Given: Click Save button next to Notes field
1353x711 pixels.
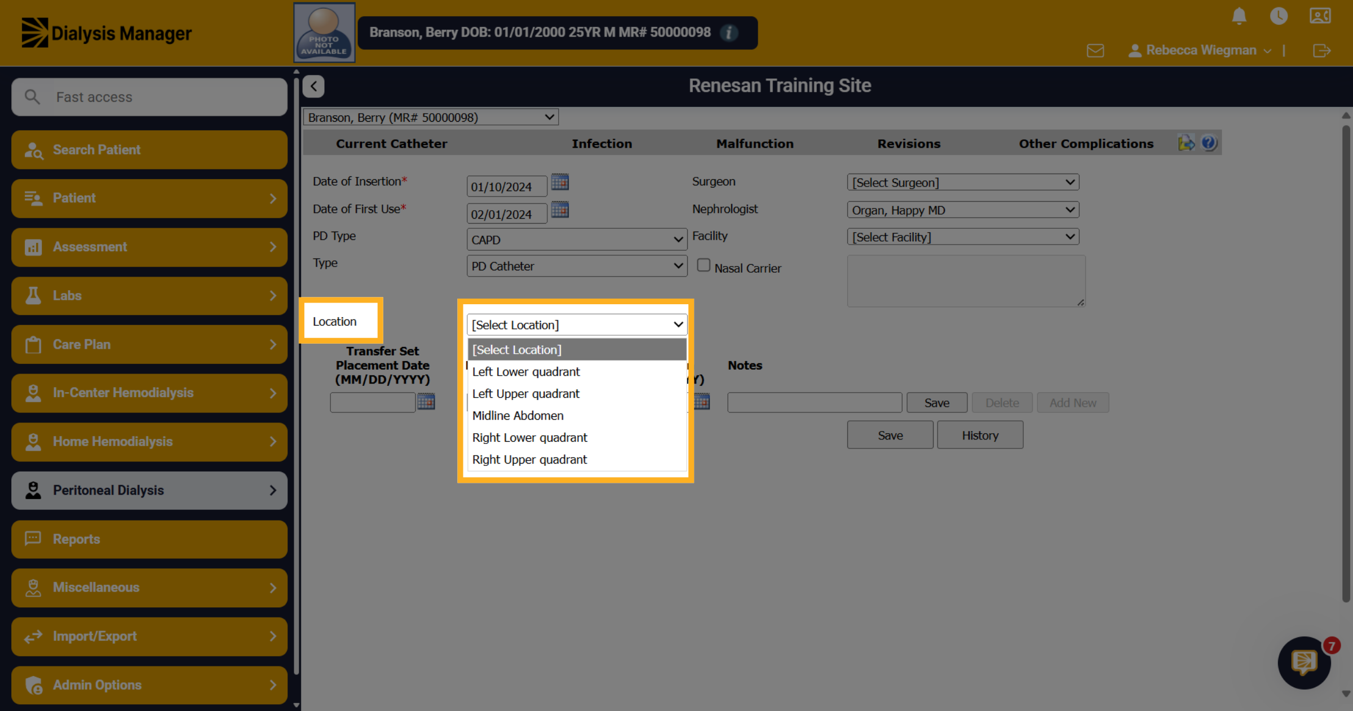Looking at the screenshot, I should 937,403.
